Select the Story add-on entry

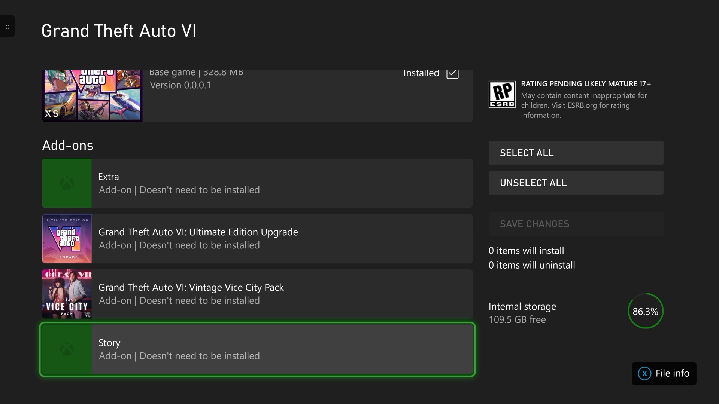click(x=257, y=349)
